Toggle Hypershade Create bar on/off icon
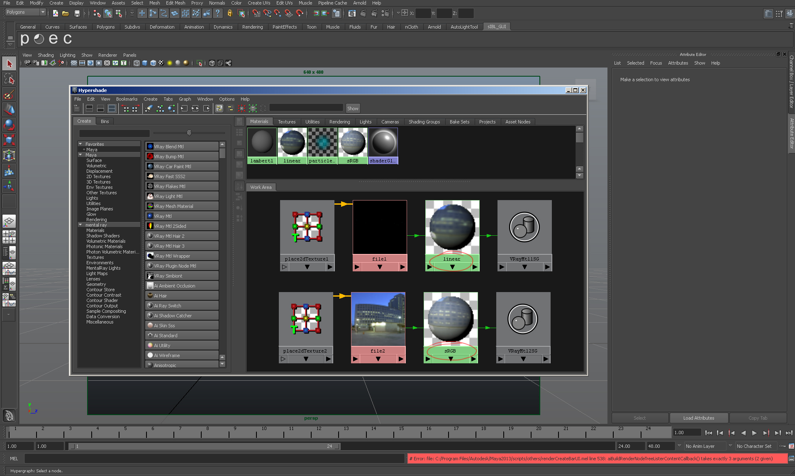 77,109
